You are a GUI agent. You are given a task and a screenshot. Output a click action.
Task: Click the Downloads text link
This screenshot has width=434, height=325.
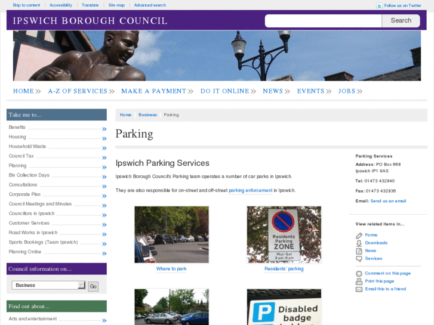376,243
